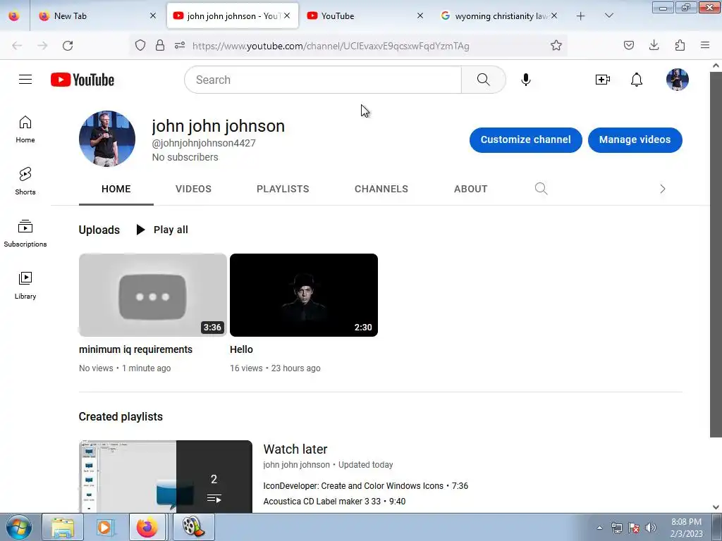Image resolution: width=722 pixels, height=541 pixels.
Task: Open Subscriptions in the sidebar
Action: (25, 234)
